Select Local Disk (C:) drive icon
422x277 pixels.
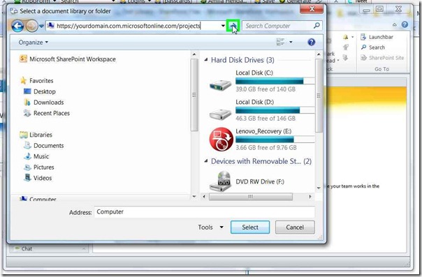coord(220,85)
